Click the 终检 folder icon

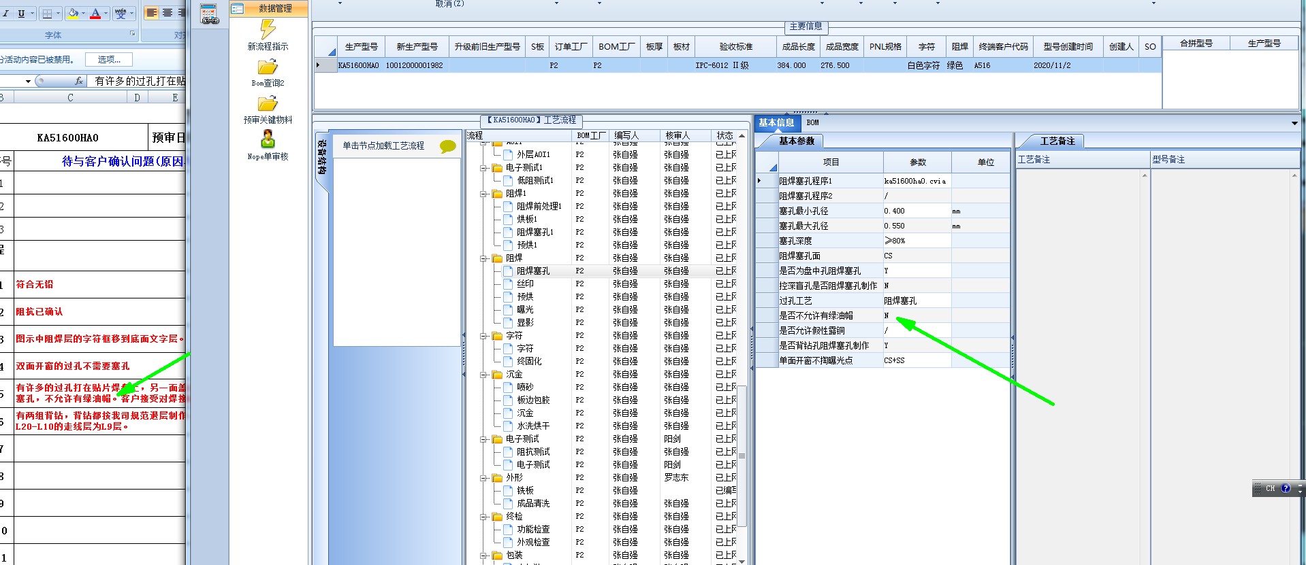[x=497, y=516]
